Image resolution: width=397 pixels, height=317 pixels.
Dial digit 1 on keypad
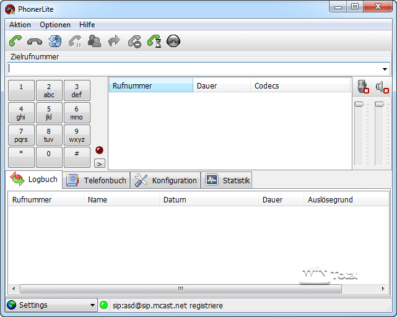[21, 90]
